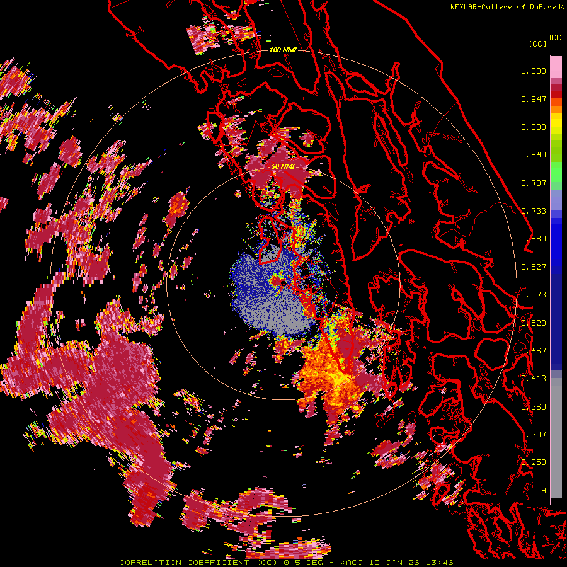Viewport: 567px width, 567px height.
Task: Click the 0.947 legend value
Action: pyautogui.click(x=534, y=99)
